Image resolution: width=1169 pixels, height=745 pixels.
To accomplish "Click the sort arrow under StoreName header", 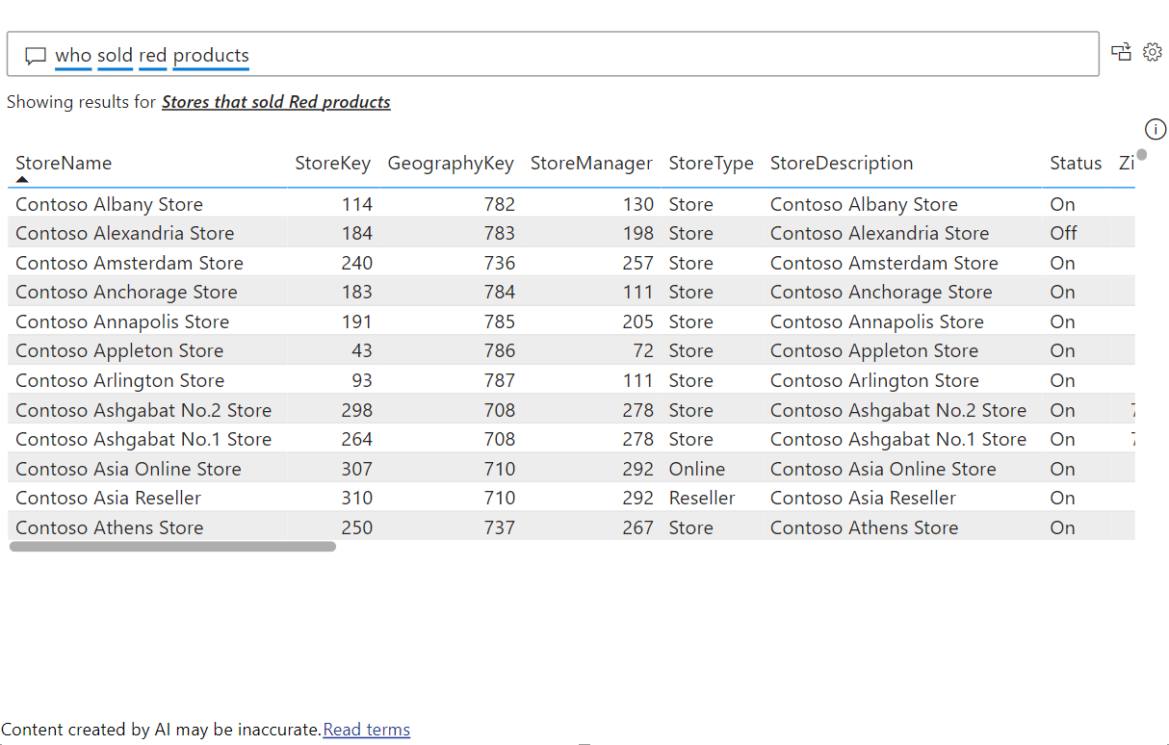I will pyautogui.click(x=21, y=179).
